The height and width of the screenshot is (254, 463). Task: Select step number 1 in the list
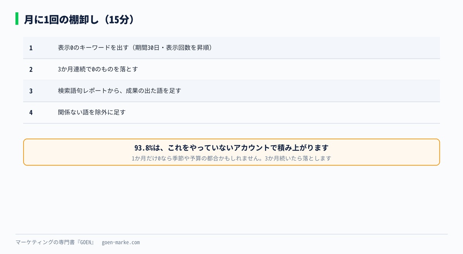[x=31, y=48]
